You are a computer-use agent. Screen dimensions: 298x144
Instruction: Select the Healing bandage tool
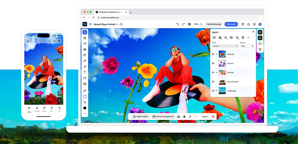[x=85, y=55]
